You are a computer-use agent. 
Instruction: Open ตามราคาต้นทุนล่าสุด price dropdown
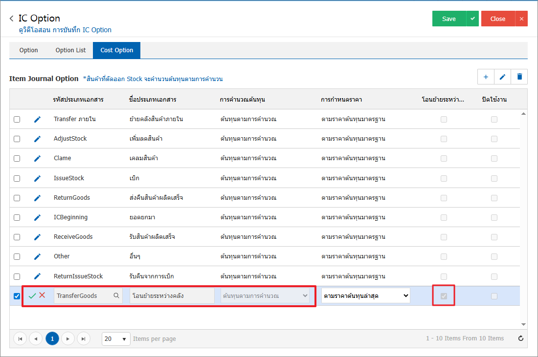(365, 295)
